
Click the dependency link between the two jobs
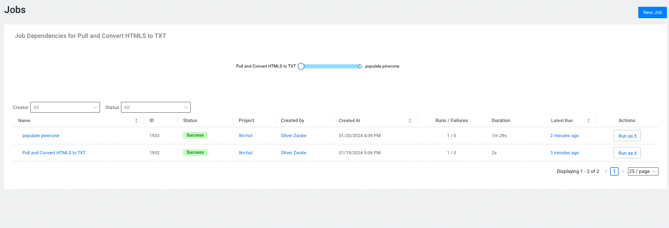(x=331, y=66)
